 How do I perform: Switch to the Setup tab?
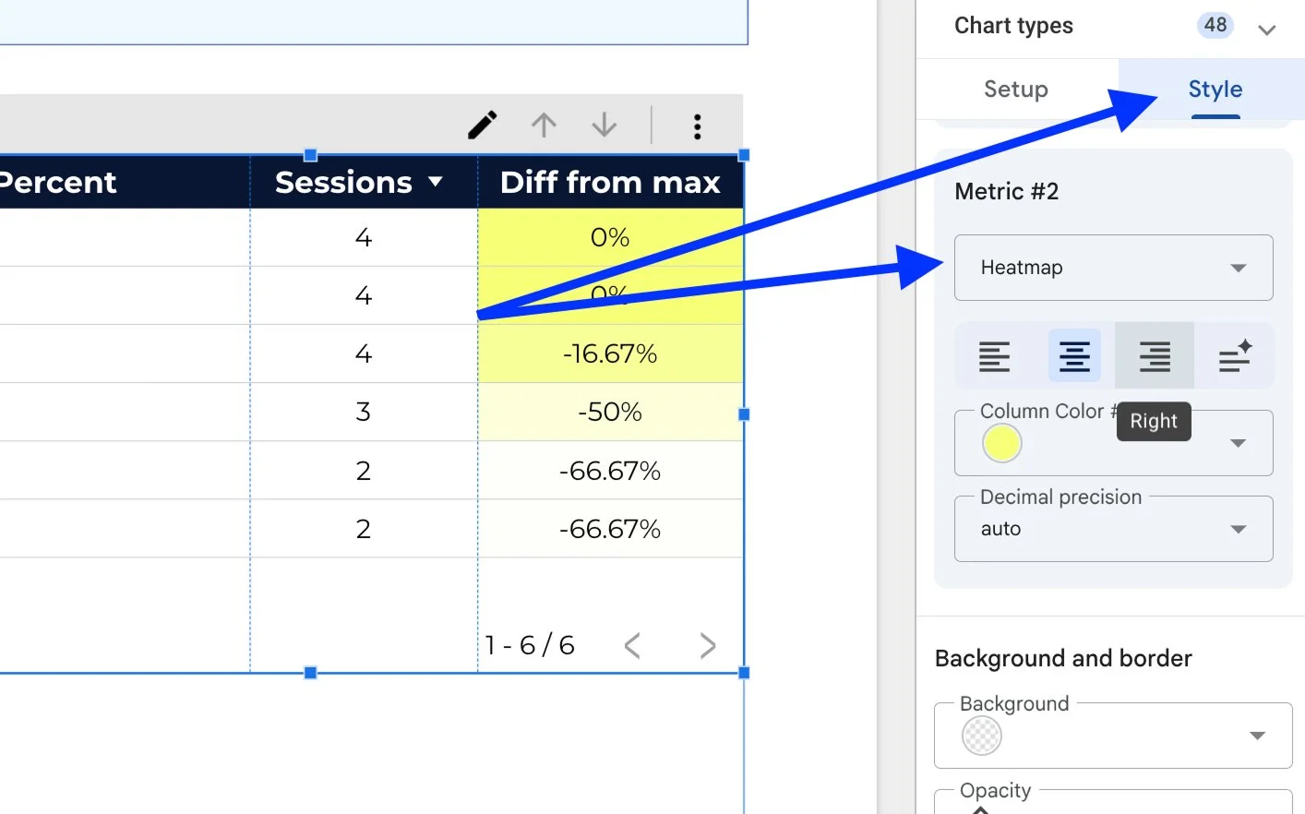pyautogui.click(x=1016, y=90)
